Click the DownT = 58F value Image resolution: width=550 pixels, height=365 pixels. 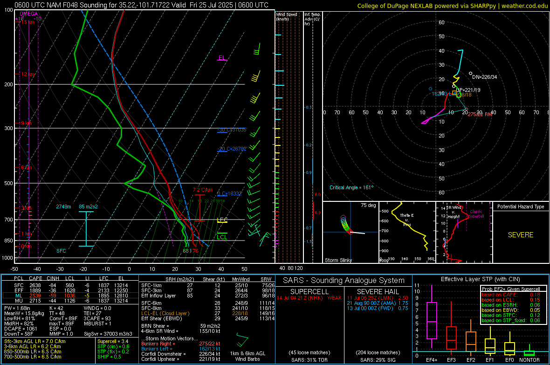pyautogui.click(x=19, y=334)
